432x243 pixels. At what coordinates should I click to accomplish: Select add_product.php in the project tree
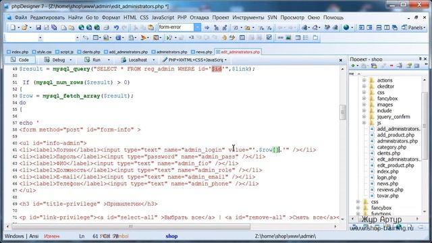pos(396,135)
